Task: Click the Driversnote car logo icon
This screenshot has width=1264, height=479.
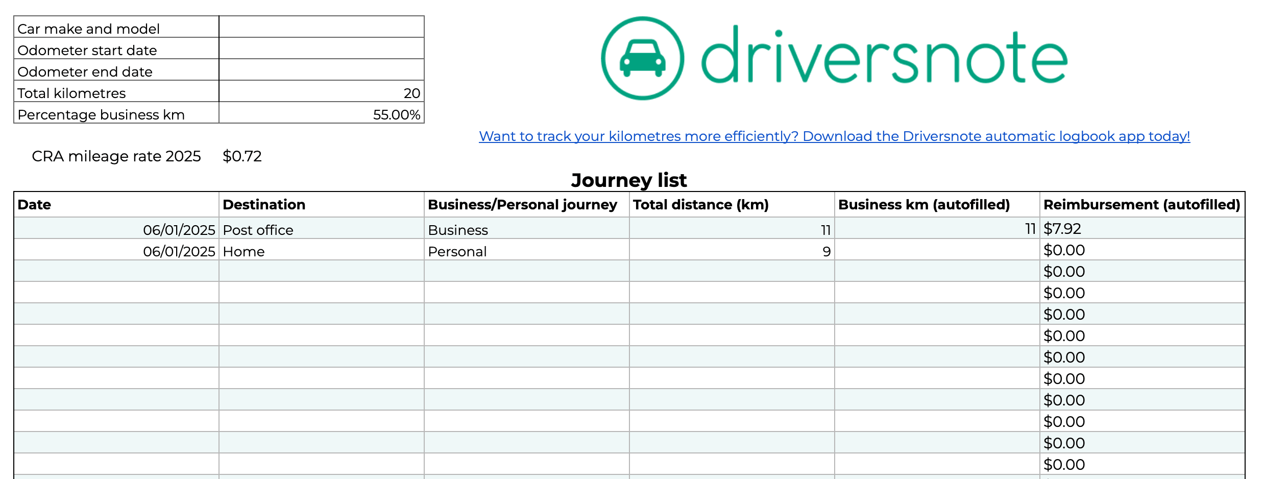Action: [642, 58]
